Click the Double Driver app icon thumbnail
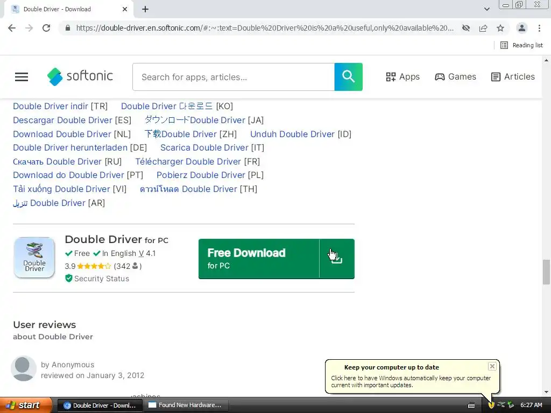Viewport: 551px width, 413px height. 34,258
